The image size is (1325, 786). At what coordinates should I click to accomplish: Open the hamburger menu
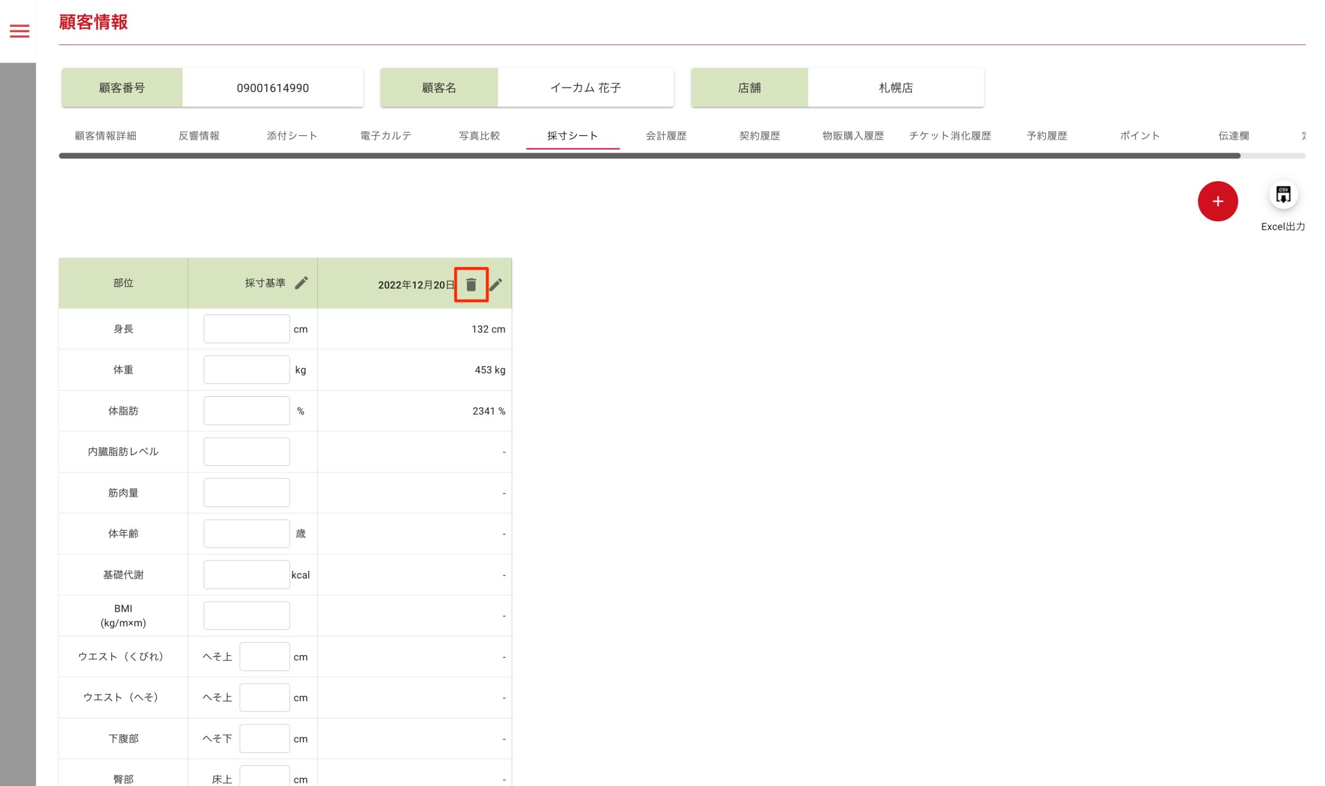coord(20,31)
